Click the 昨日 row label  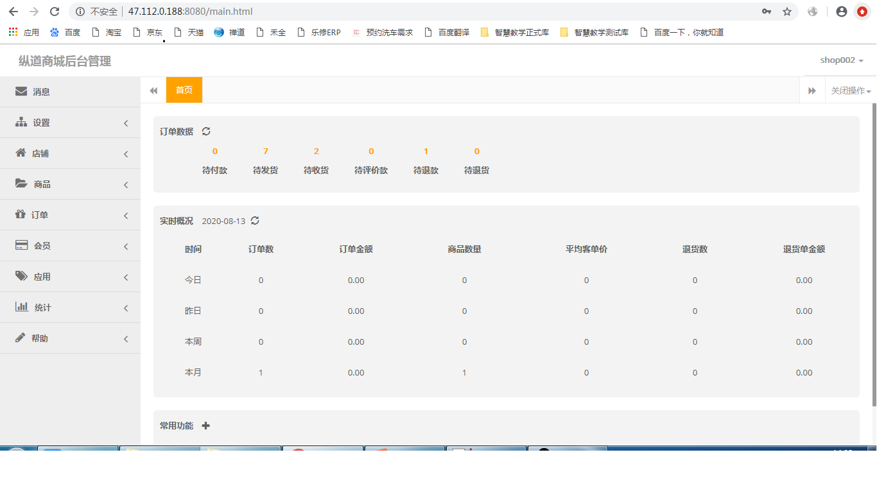click(193, 311)
